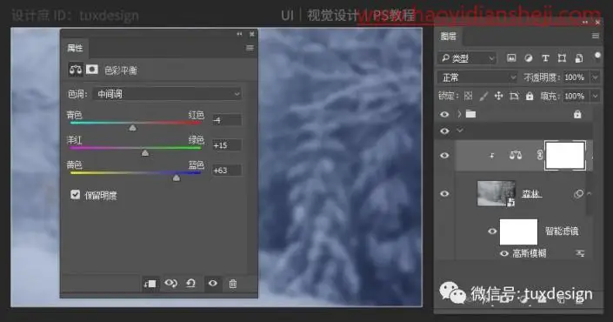Click the yellow-blue value field showing +63

(x=227, y=171)
